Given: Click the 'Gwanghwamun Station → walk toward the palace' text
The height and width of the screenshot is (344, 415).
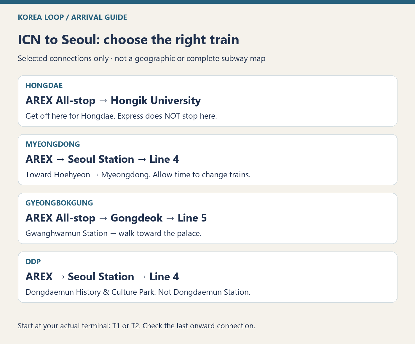Looking at the screenshot, I should (x=114, y=233).
